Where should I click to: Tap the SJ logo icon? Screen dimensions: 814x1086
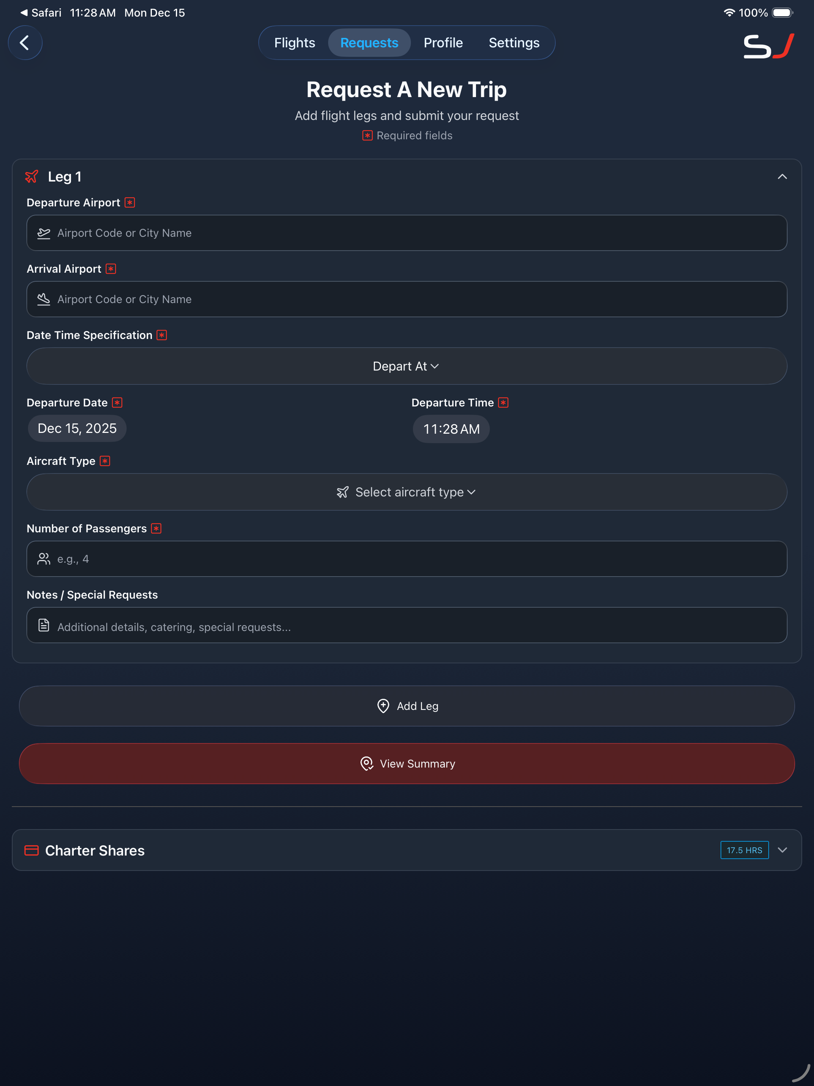click(768, 46)
